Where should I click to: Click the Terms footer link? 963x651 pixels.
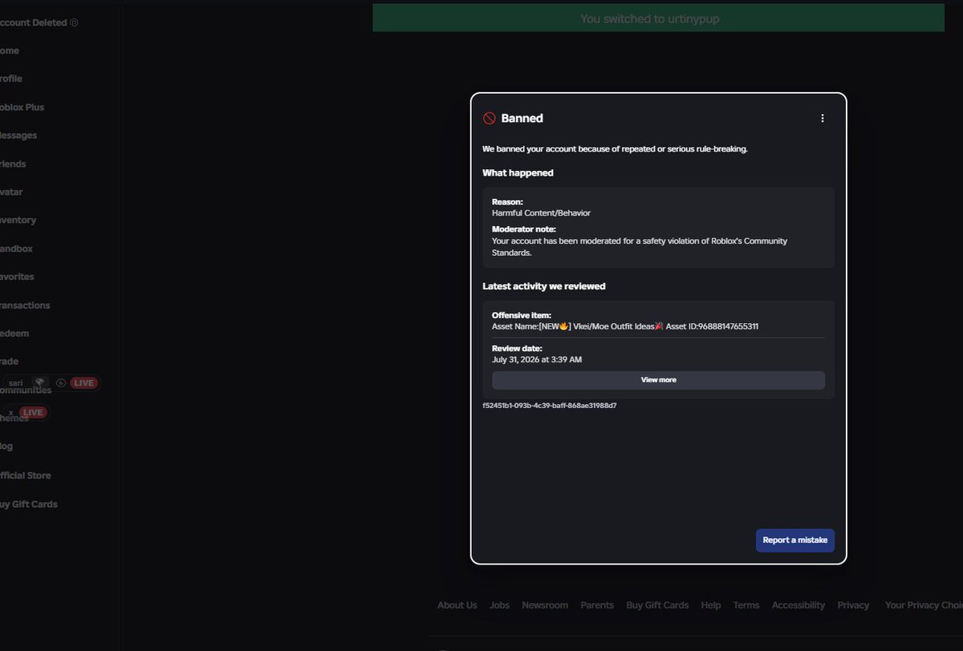coord(746,605)
